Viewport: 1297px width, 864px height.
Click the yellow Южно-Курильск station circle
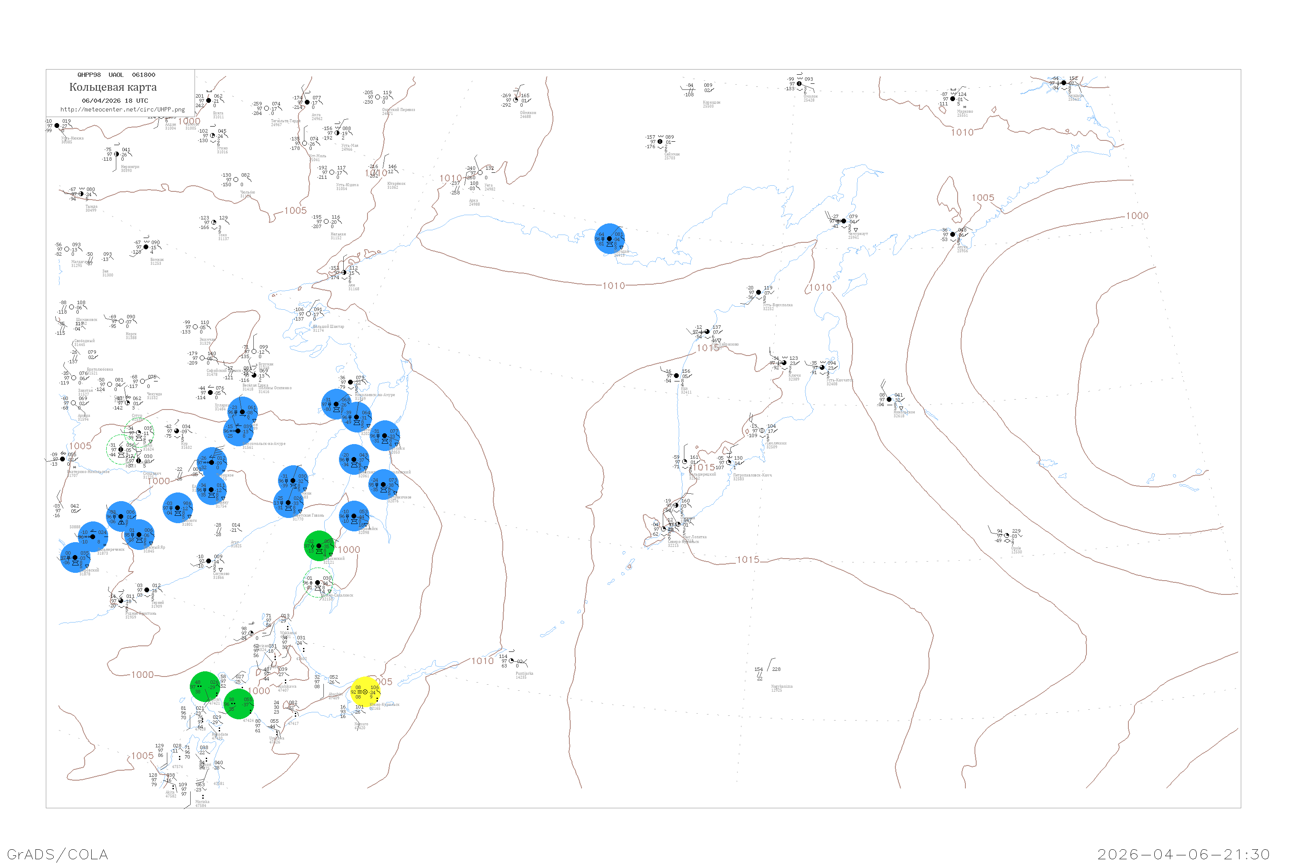tap(365, 692)
